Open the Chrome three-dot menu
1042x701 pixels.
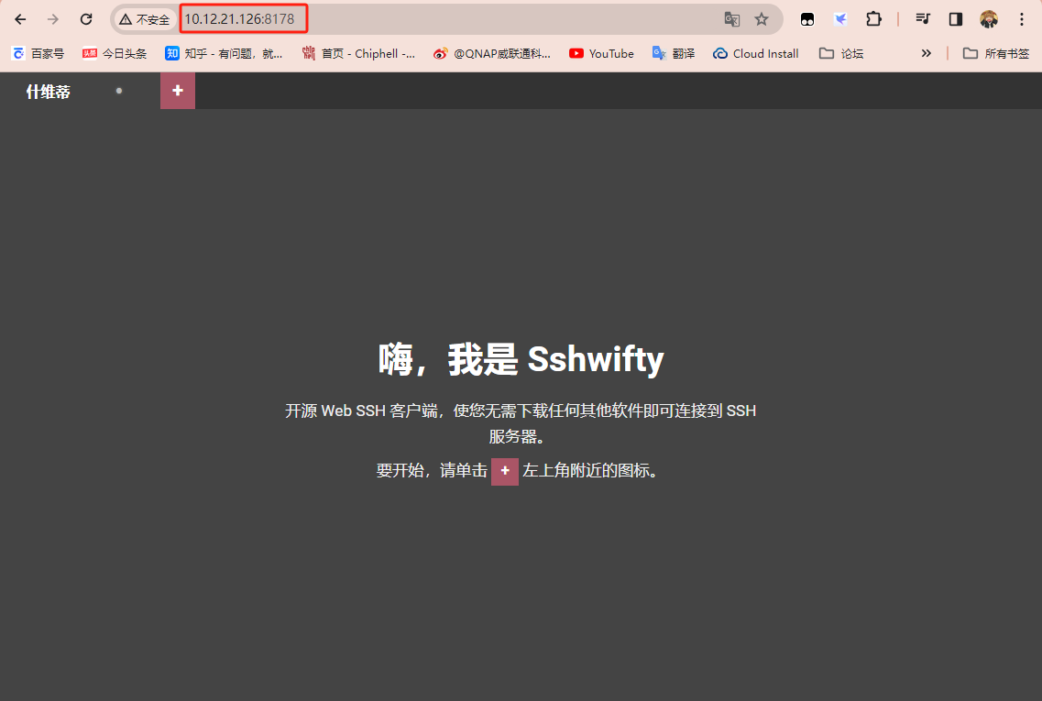point(1022,19)
